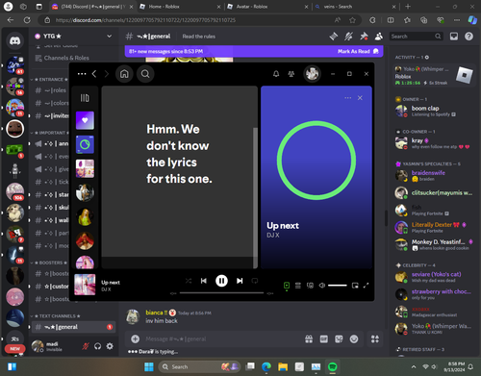Click Mark As Read button

pyautogui.click(x=353, y=51)
